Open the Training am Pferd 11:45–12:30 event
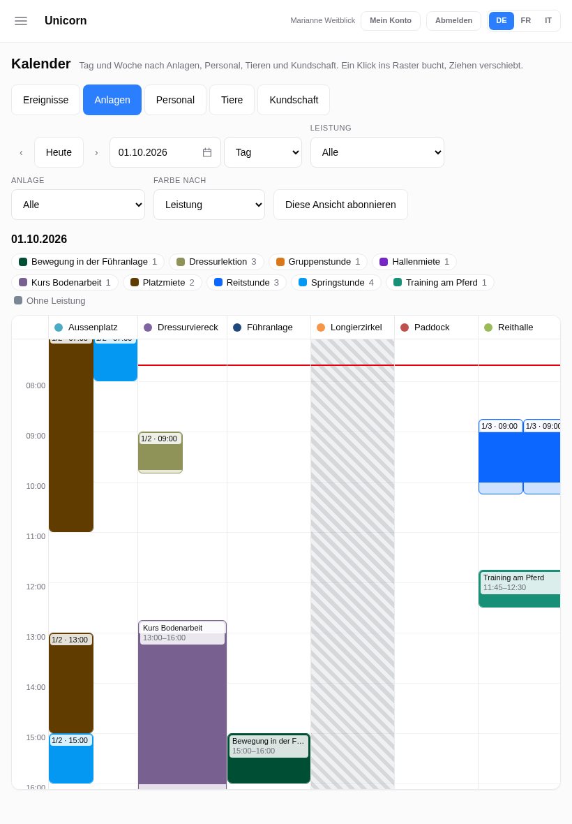572x824 pixels. [520, 589]
